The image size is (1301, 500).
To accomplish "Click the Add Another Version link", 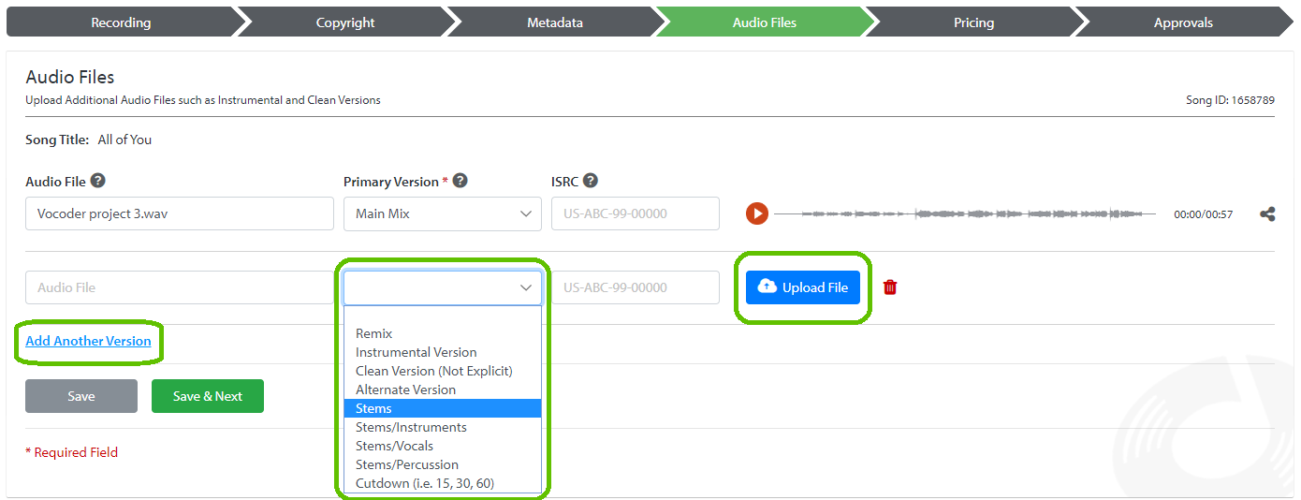I will (x=88, y=341).
